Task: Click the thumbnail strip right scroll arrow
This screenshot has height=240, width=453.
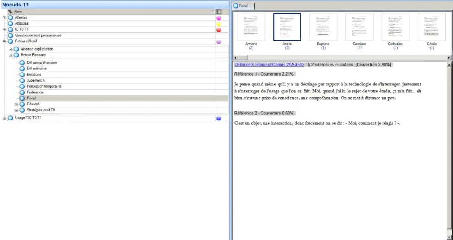Action: [x=449, y=58]
